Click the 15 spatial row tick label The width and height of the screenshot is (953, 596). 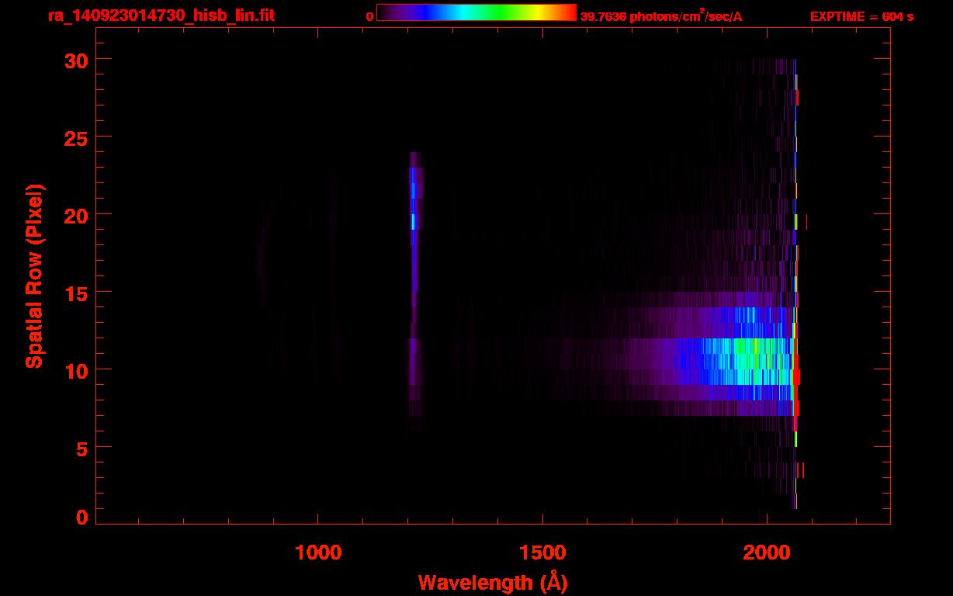pos(78,293)
